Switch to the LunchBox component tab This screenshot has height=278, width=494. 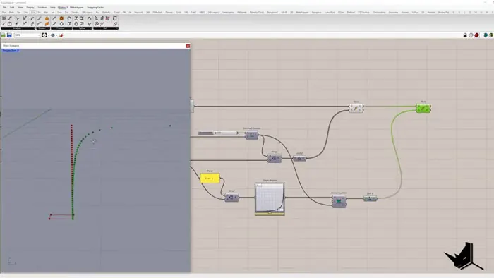tap(330, 13)
